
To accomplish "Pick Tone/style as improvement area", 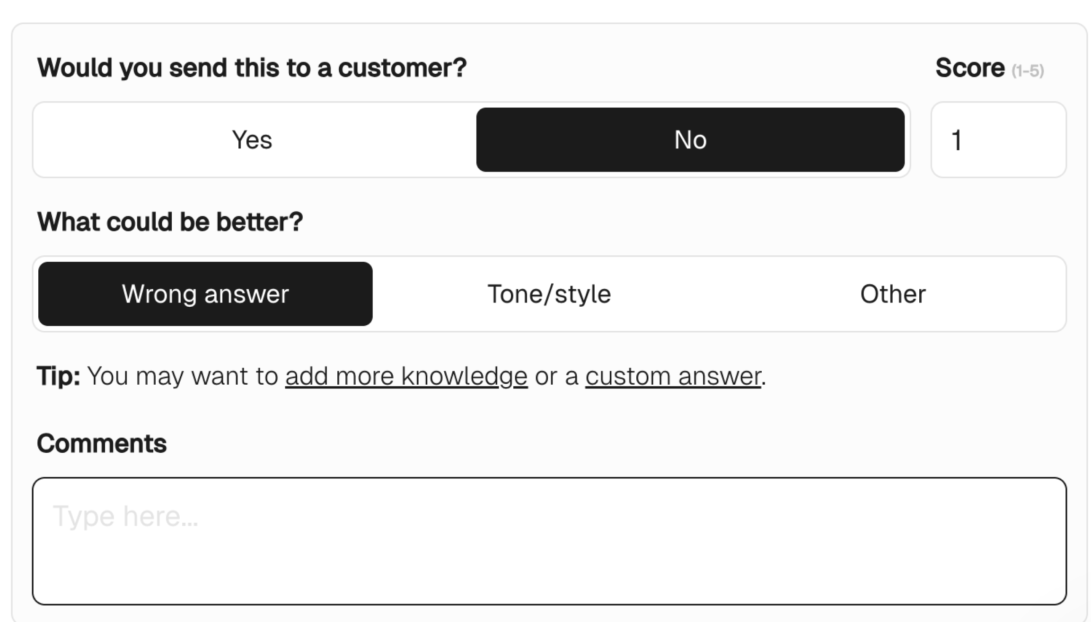I will (x=549, y=294).
